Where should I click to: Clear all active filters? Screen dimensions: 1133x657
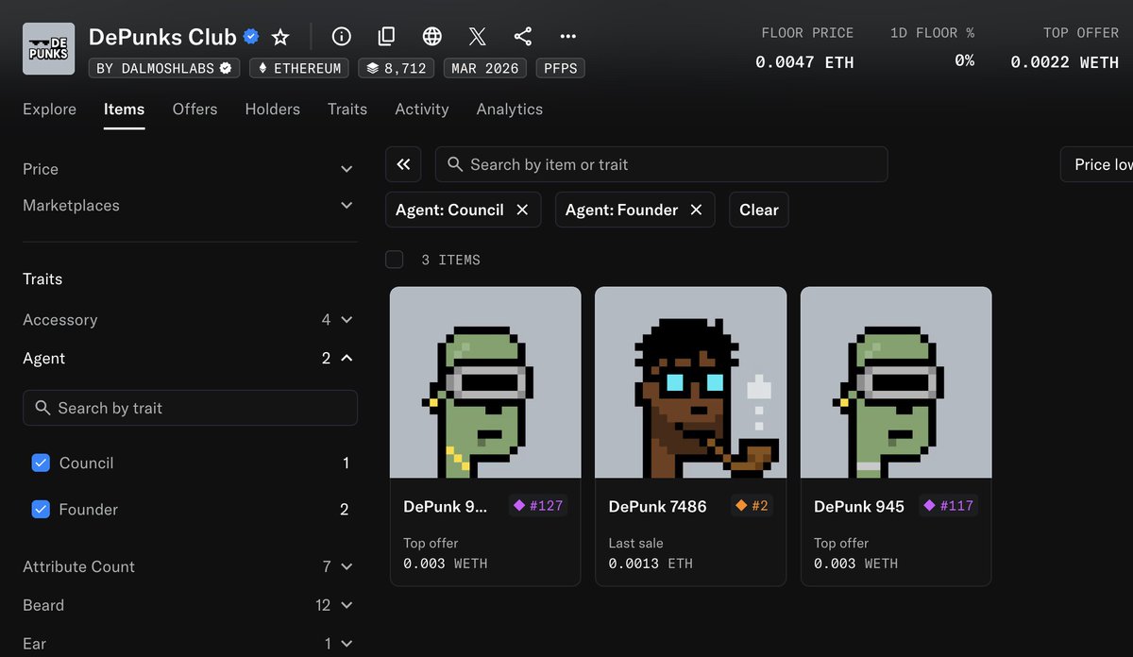759,210
